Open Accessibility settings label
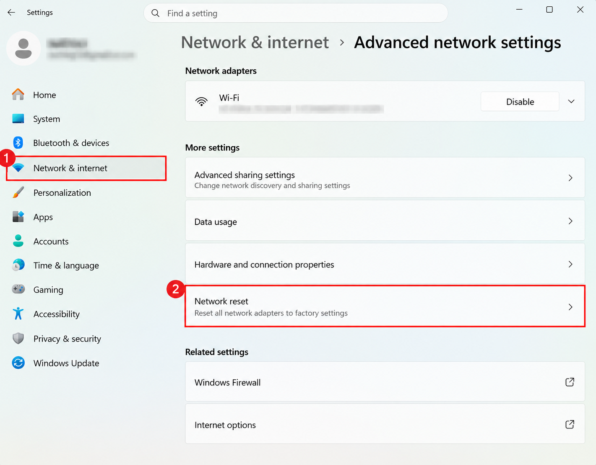 click(57, 314)
